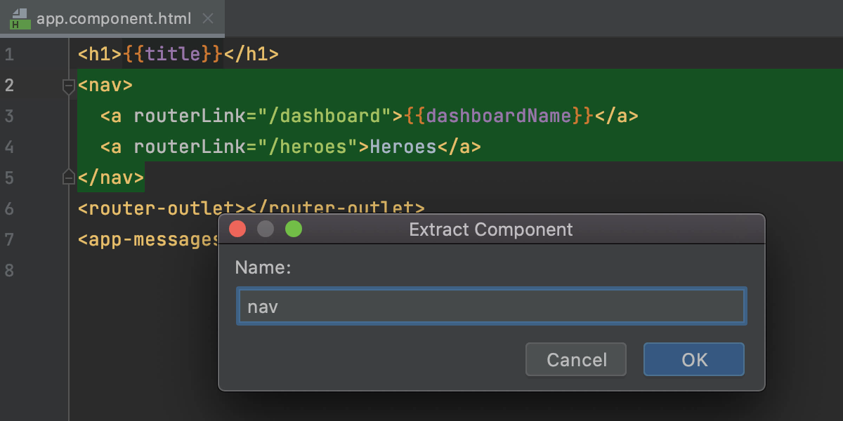843x421 pixels.
Task: Click line number 7 in the gutter
Action: point(9,240)
